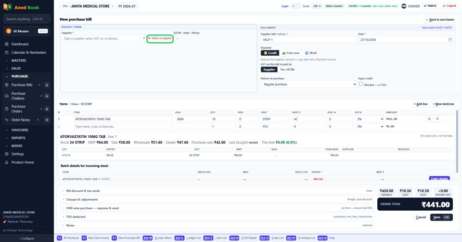Screen dimensions: 462x242
Task: Open Settings gear in sidebar
Action: 6,154
